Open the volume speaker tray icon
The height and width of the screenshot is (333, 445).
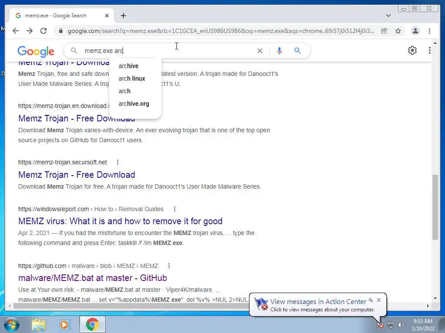401,325
